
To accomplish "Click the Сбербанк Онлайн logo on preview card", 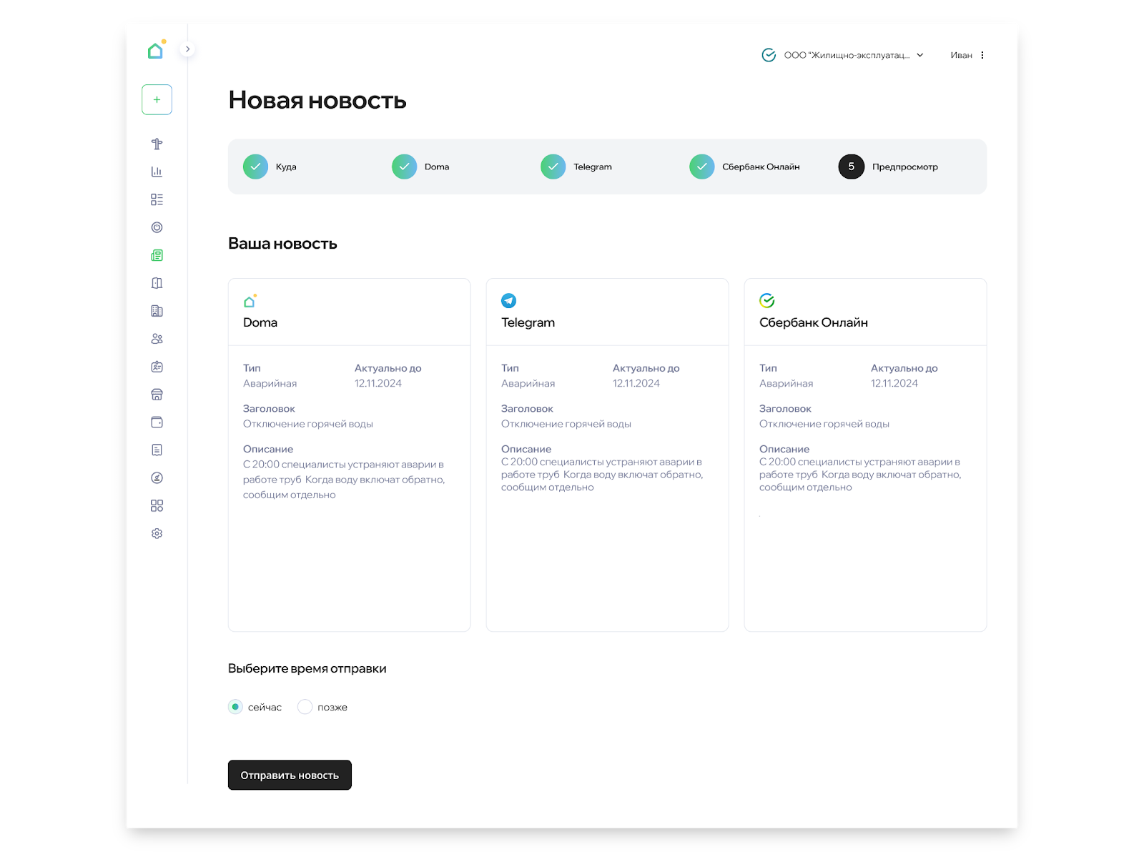I will click(x=766, y=301).
